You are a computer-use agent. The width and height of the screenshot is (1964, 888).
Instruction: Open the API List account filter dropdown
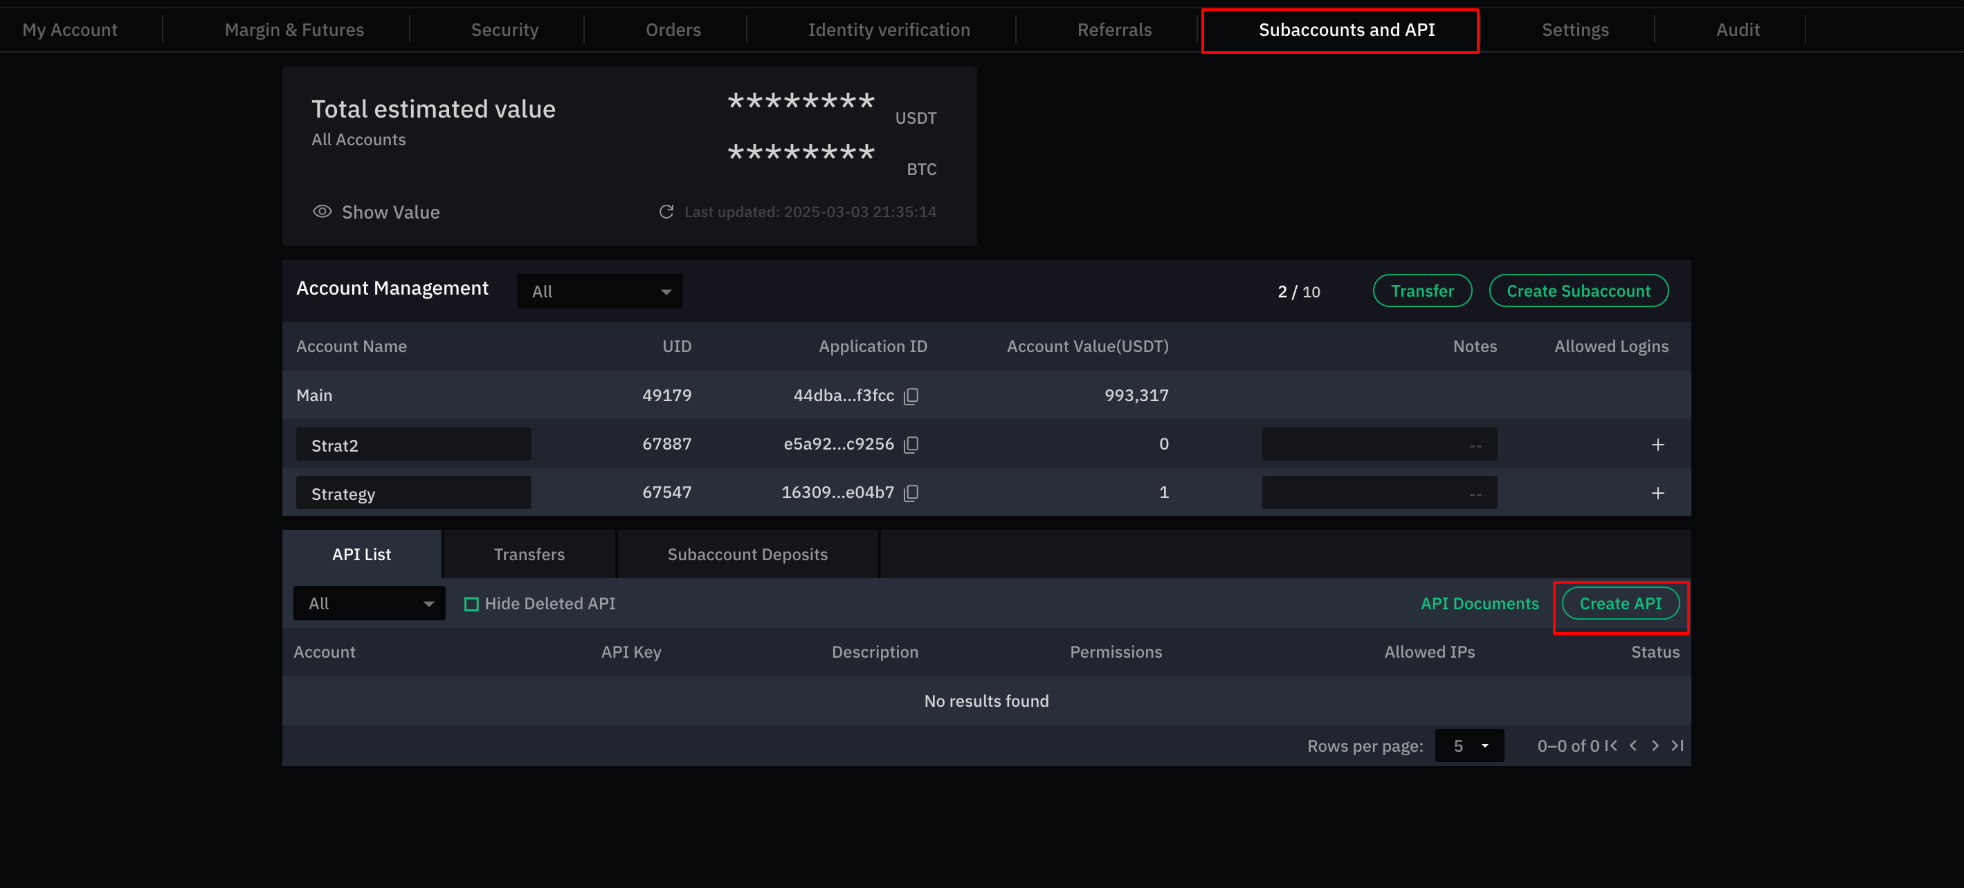point(369,604)
